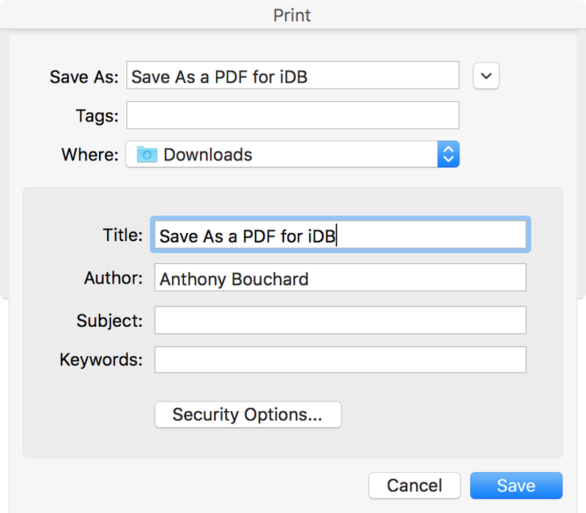Save the PDF document
The width and height of the screenshot is (586, 513).
[516, 485]
